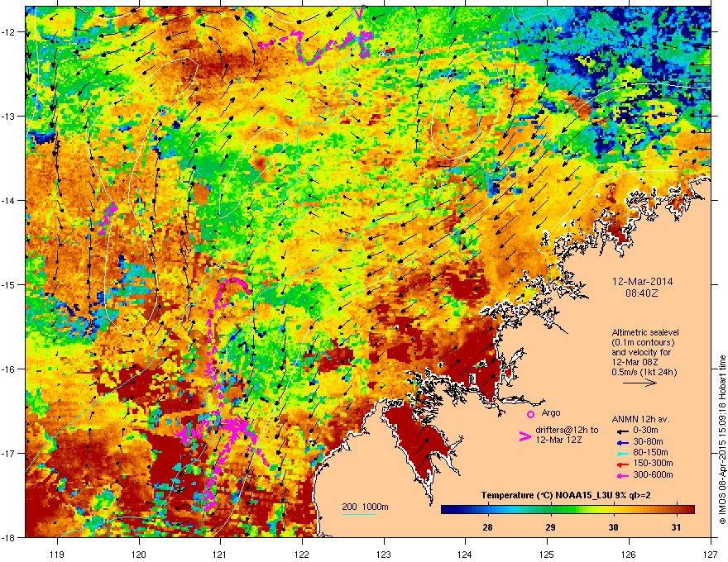Click the magenta Argo circle legend symbol

coord(530,414)
